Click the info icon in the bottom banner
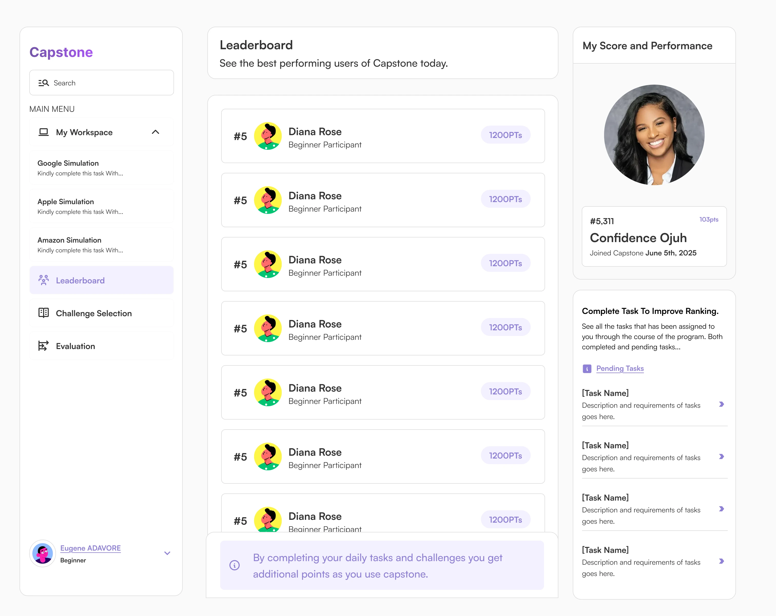The image size is (776, 616). point(235,565)
